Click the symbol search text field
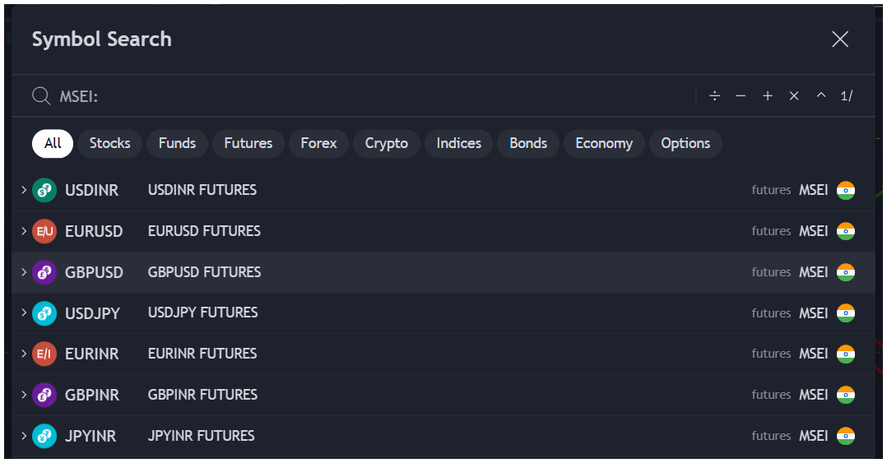 point(370,96)
